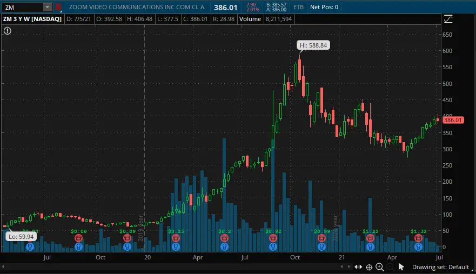
Task: Click the Hi: 588.84 price bubble
Action: (x=313, y=45)
